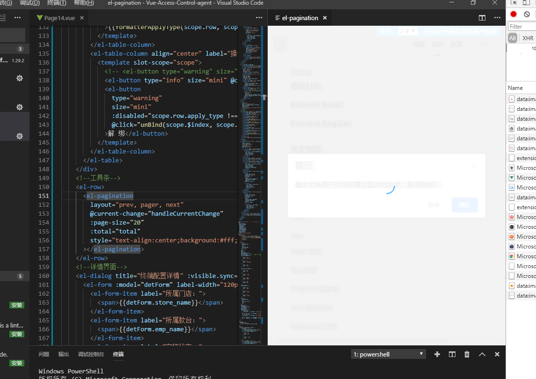
Task: Click the badge showing 3 in the sidebar
Action: coord(20,49)
